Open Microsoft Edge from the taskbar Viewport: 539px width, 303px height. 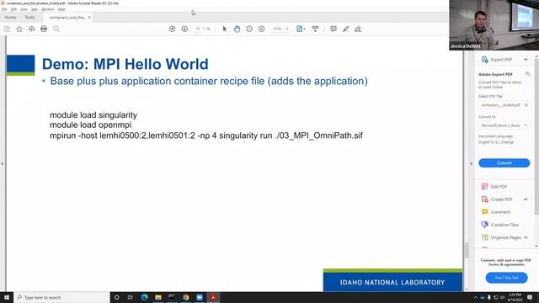tap(144, 297)
